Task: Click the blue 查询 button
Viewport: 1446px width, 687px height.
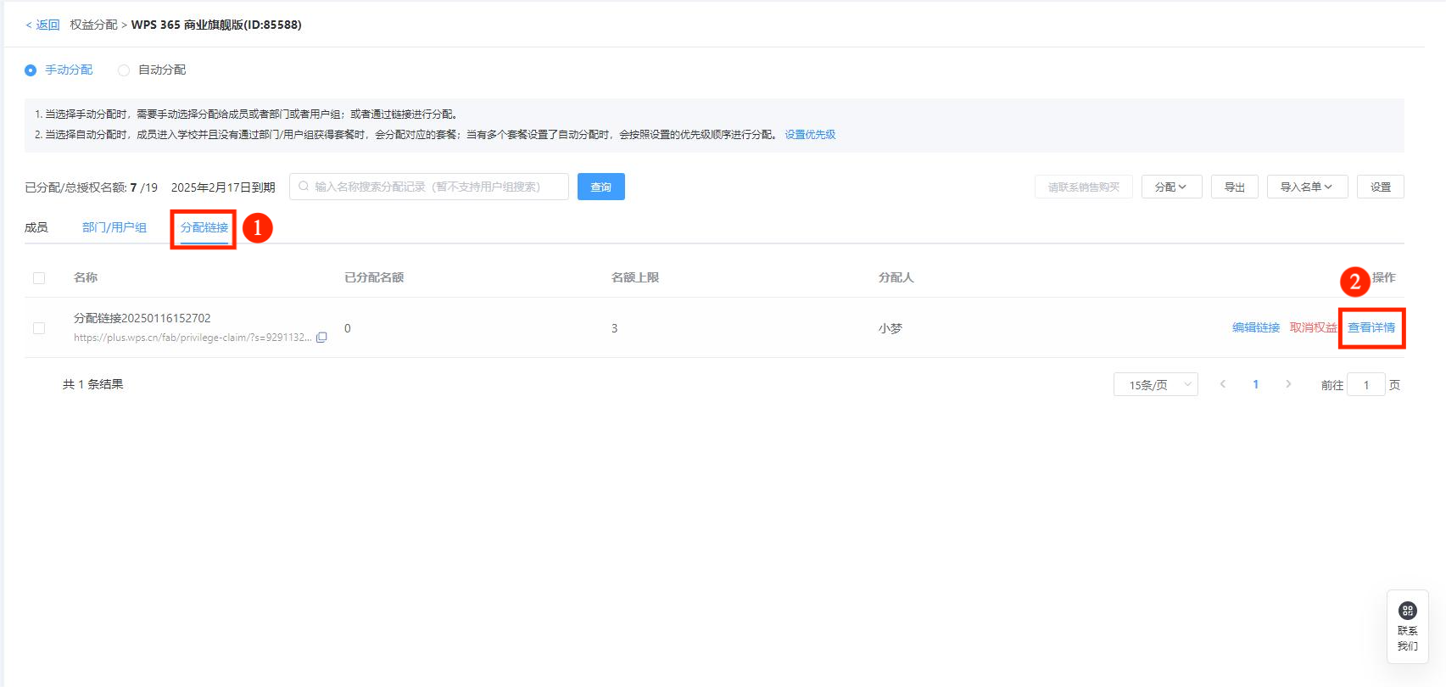Action: click(x=600, y=187)
